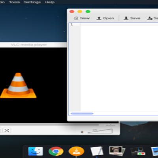Open the stock chart dock icon
Image resolution: width=158 pixels, height=158 pixels.
click(138, 151)
